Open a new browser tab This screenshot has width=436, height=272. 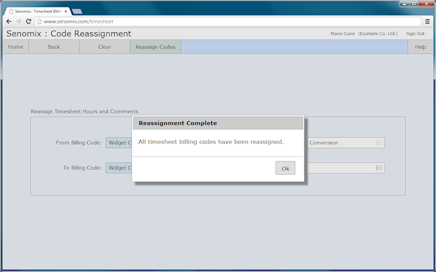[76, 11]
